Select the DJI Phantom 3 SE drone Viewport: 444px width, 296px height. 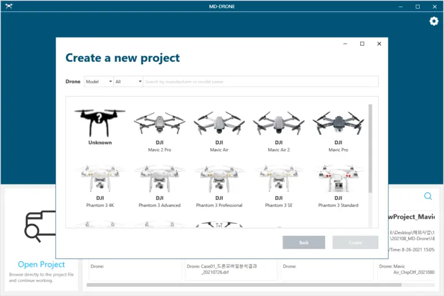click(x=278, y=179)
